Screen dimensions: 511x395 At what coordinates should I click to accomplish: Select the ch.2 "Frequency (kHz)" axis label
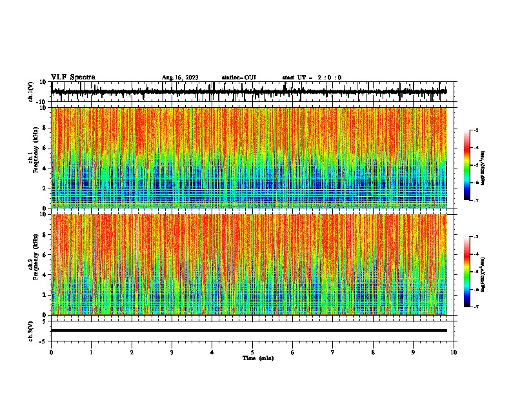coord(35,257)
